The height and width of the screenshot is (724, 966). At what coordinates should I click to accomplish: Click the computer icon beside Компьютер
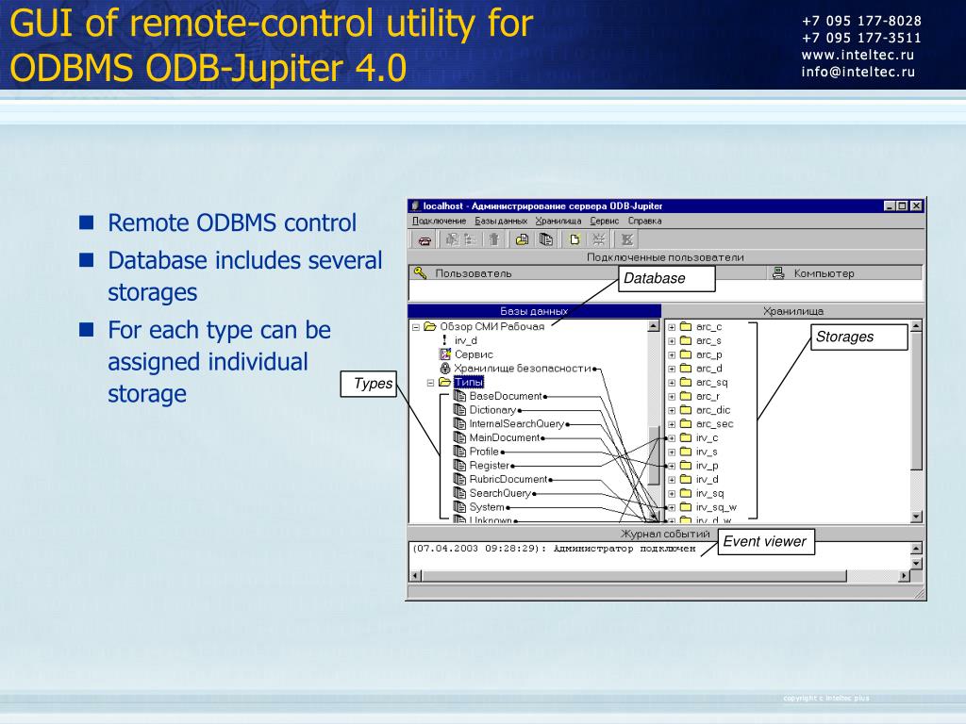click(x=778, y=272)
